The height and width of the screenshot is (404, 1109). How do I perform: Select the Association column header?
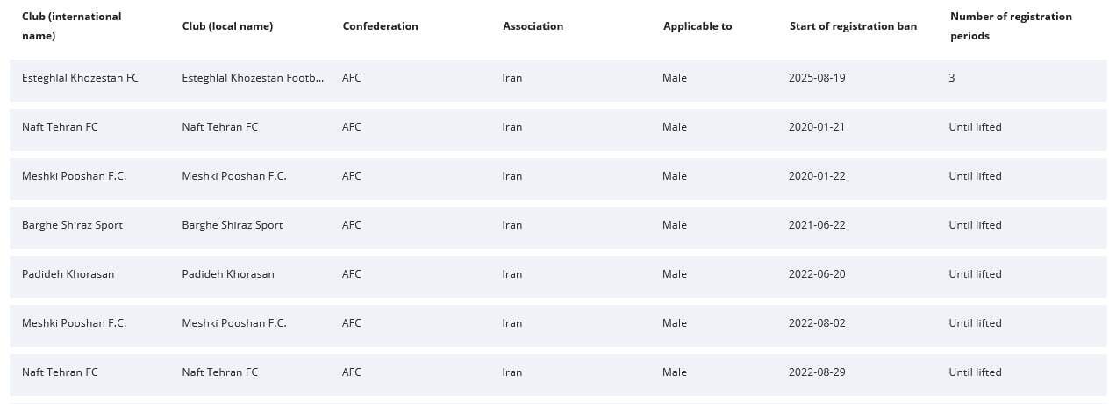coord(533,26)
